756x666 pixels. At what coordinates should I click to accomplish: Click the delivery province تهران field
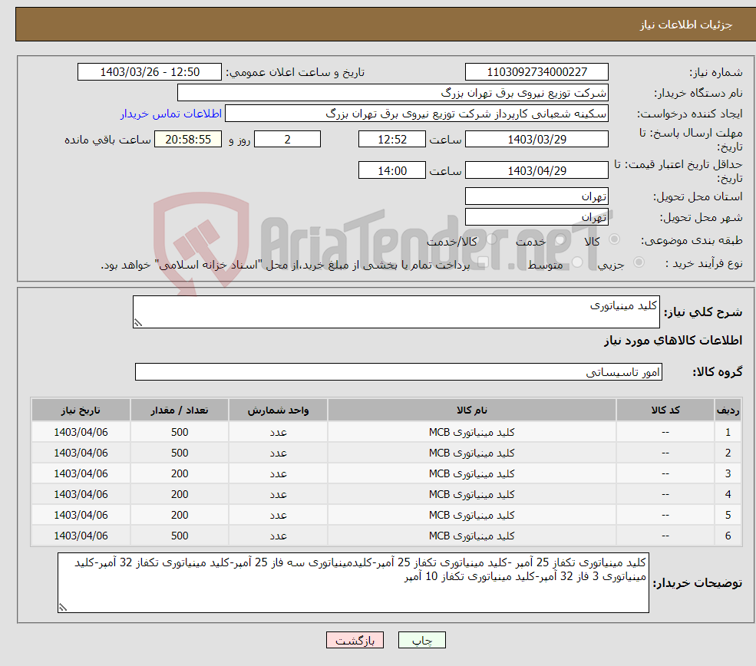click(x=536, y=196)
